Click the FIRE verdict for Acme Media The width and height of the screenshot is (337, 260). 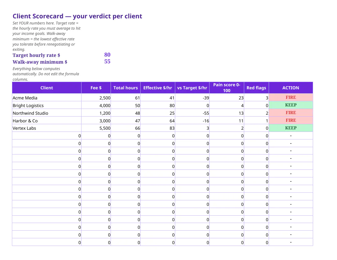(x=291, y=97)
